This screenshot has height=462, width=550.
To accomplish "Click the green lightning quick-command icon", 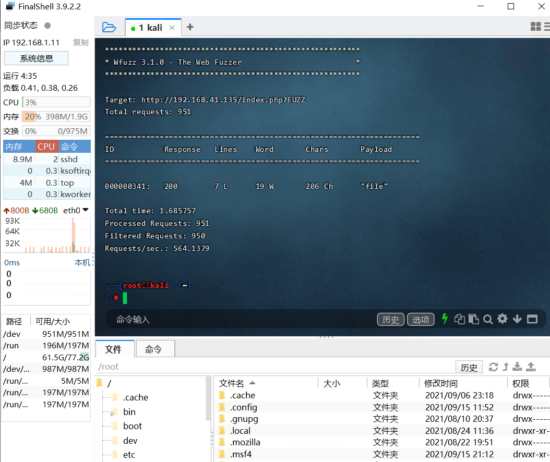I will [444, 319].
